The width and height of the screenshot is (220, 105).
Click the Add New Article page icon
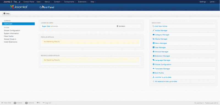tap(153, 26)
